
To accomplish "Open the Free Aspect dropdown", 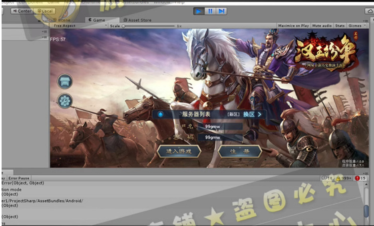I will [80, 26].
